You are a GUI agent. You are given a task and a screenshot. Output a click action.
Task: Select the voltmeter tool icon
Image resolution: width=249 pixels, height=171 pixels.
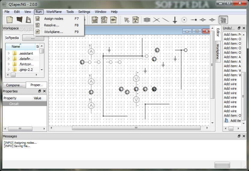203,20
